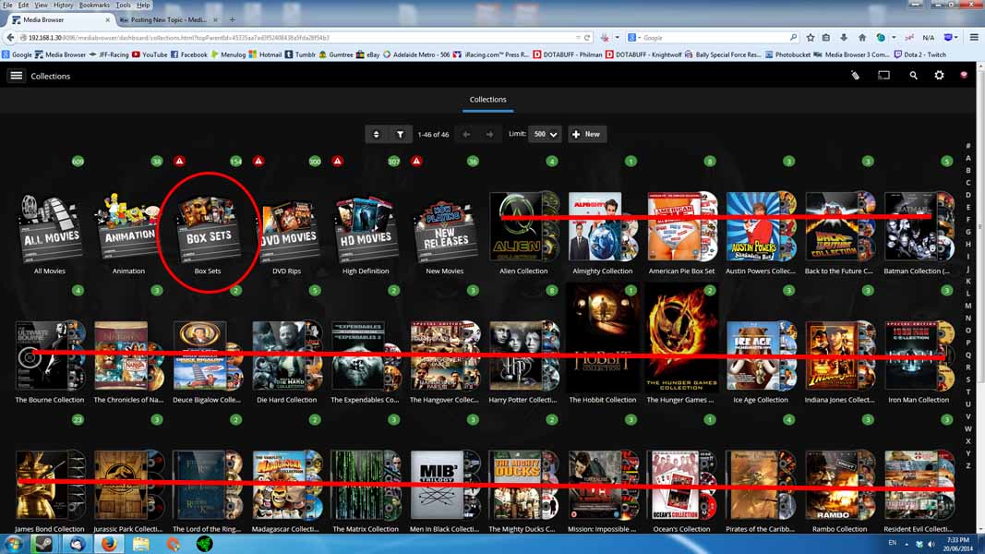Select the Collections tab
Image resolution: width=985 pixels, height=554 pixels.
(x=487, y=100)
